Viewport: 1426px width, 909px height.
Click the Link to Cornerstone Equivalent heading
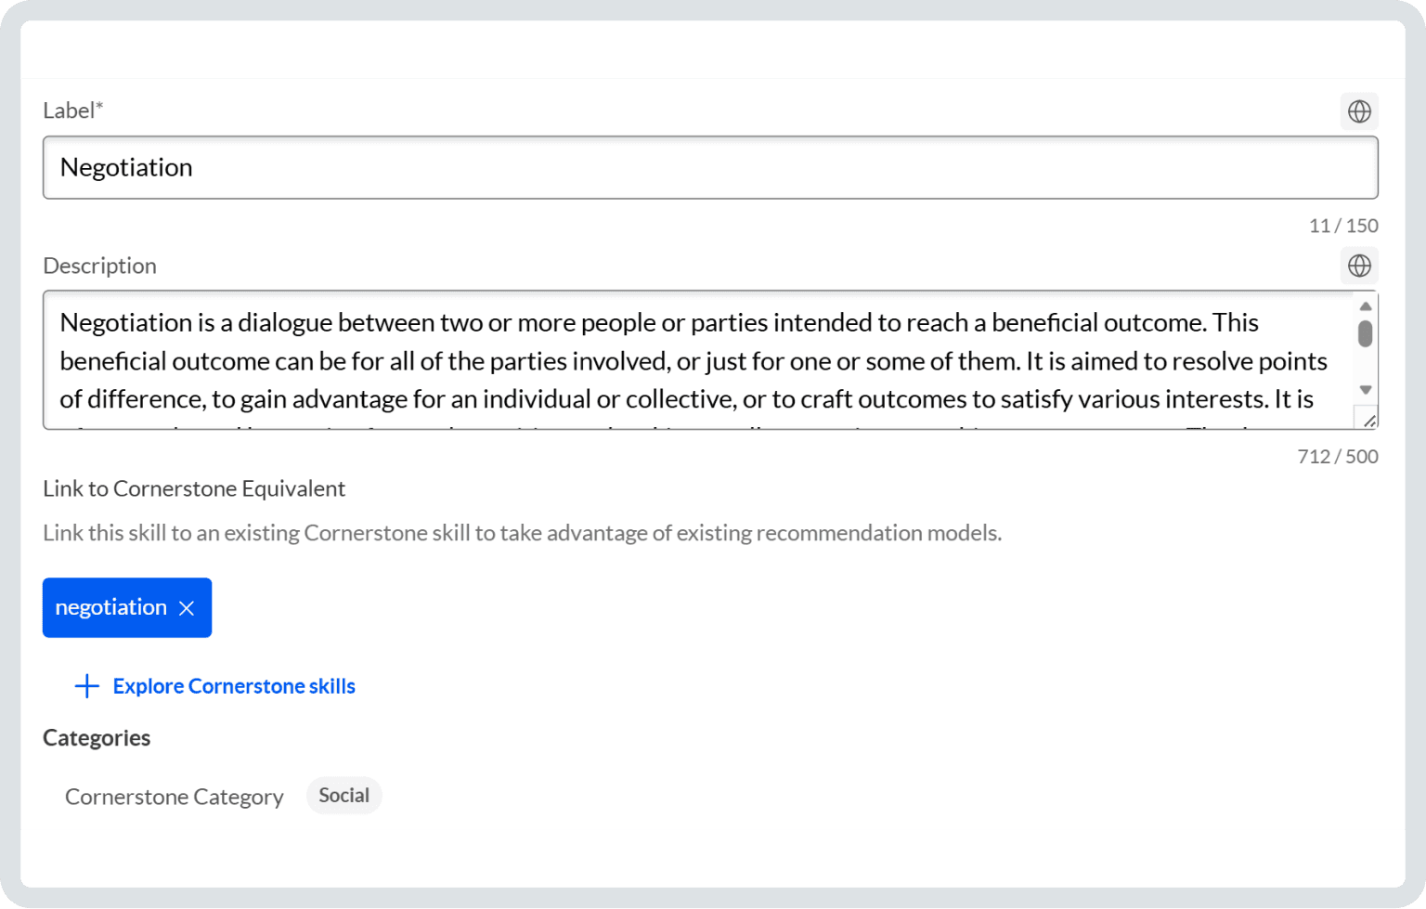(x=193, y=488)
